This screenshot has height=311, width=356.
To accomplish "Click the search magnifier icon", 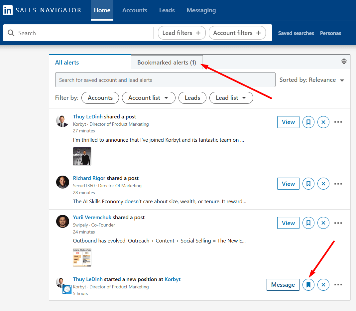I will click(x=11, y=33).
